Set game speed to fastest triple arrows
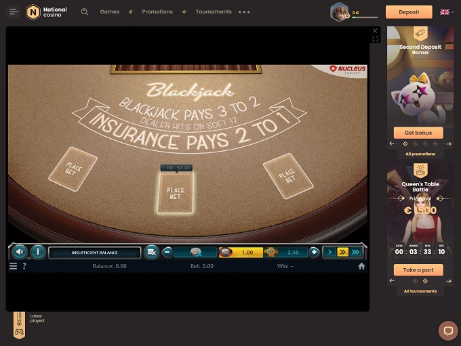This screenshot has height=346, width=461. pos(355,252)
